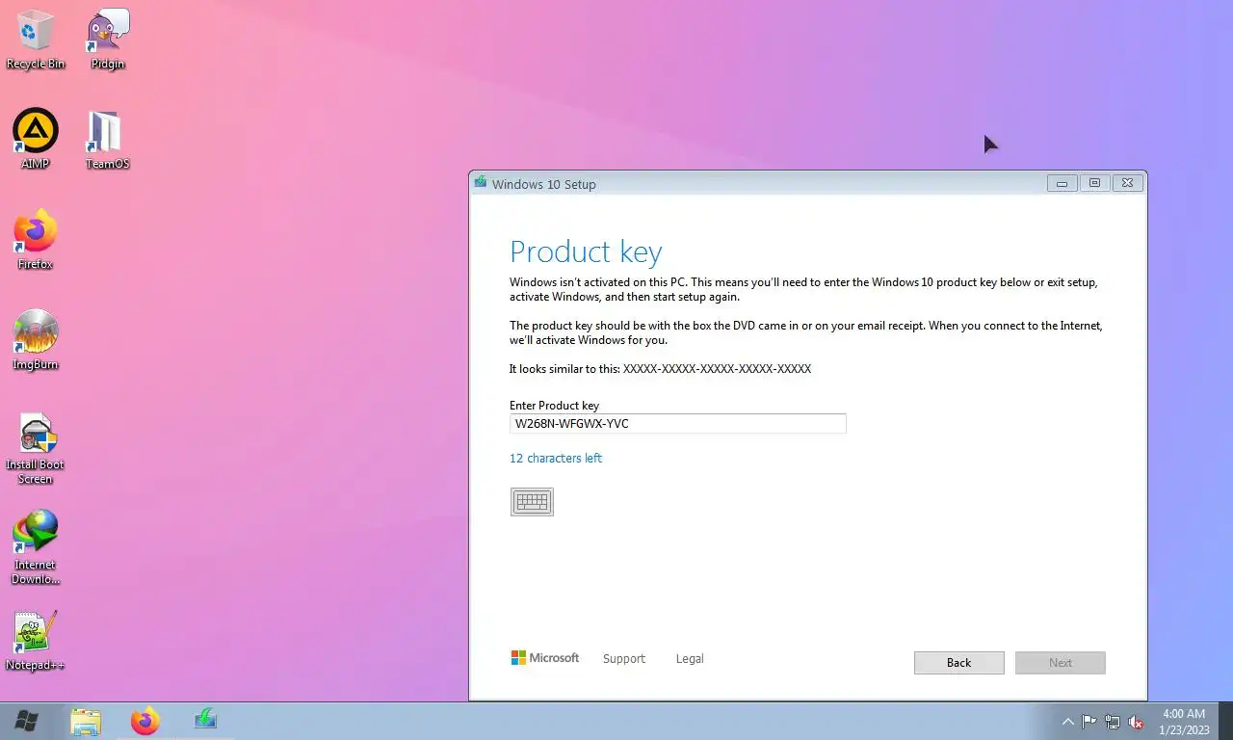Click the sample key XXXXX-XXXXX text
The width and height of the screenshot is (1233, 740).
pyautogui.click(x=717, y=369)
